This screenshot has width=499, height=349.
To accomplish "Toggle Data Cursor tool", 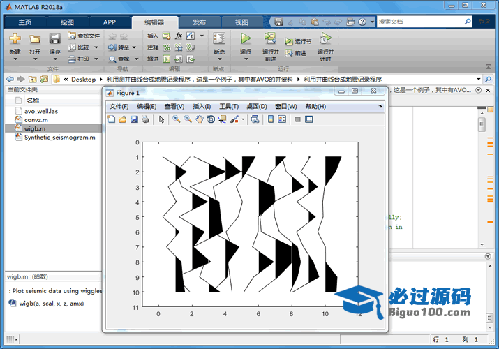I will click(222, 119).
